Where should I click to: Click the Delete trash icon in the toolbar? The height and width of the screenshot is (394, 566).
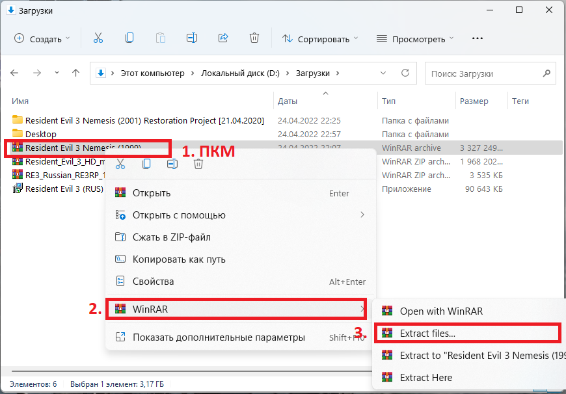pos(254,38)
